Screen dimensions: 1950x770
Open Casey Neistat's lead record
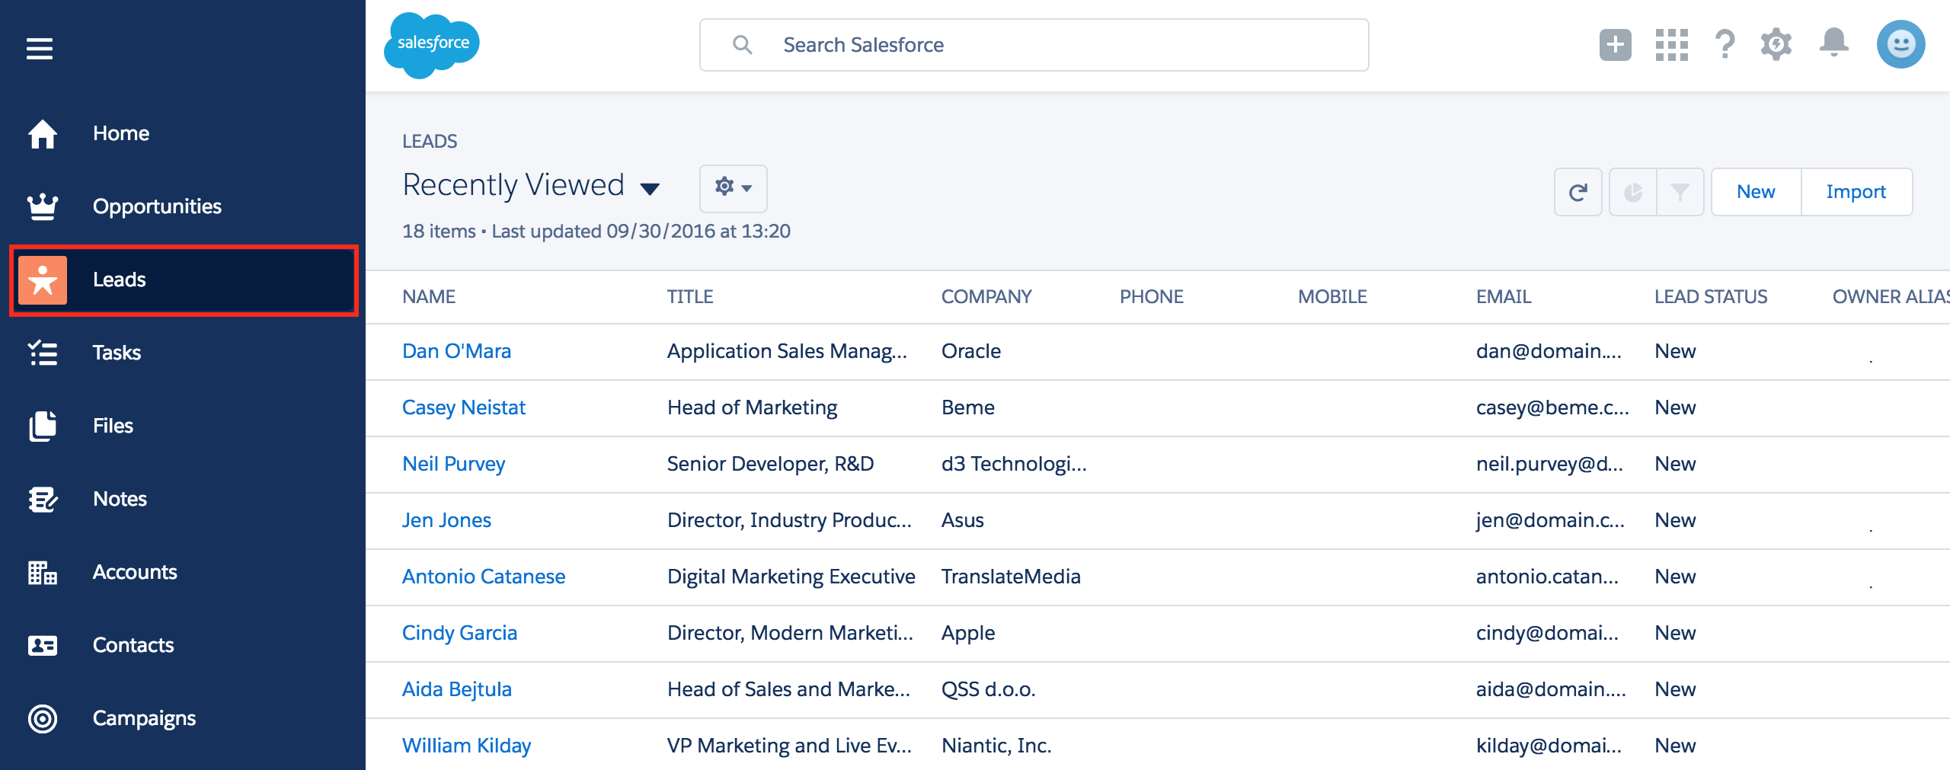pyautogui.click(x=463, y=407)
